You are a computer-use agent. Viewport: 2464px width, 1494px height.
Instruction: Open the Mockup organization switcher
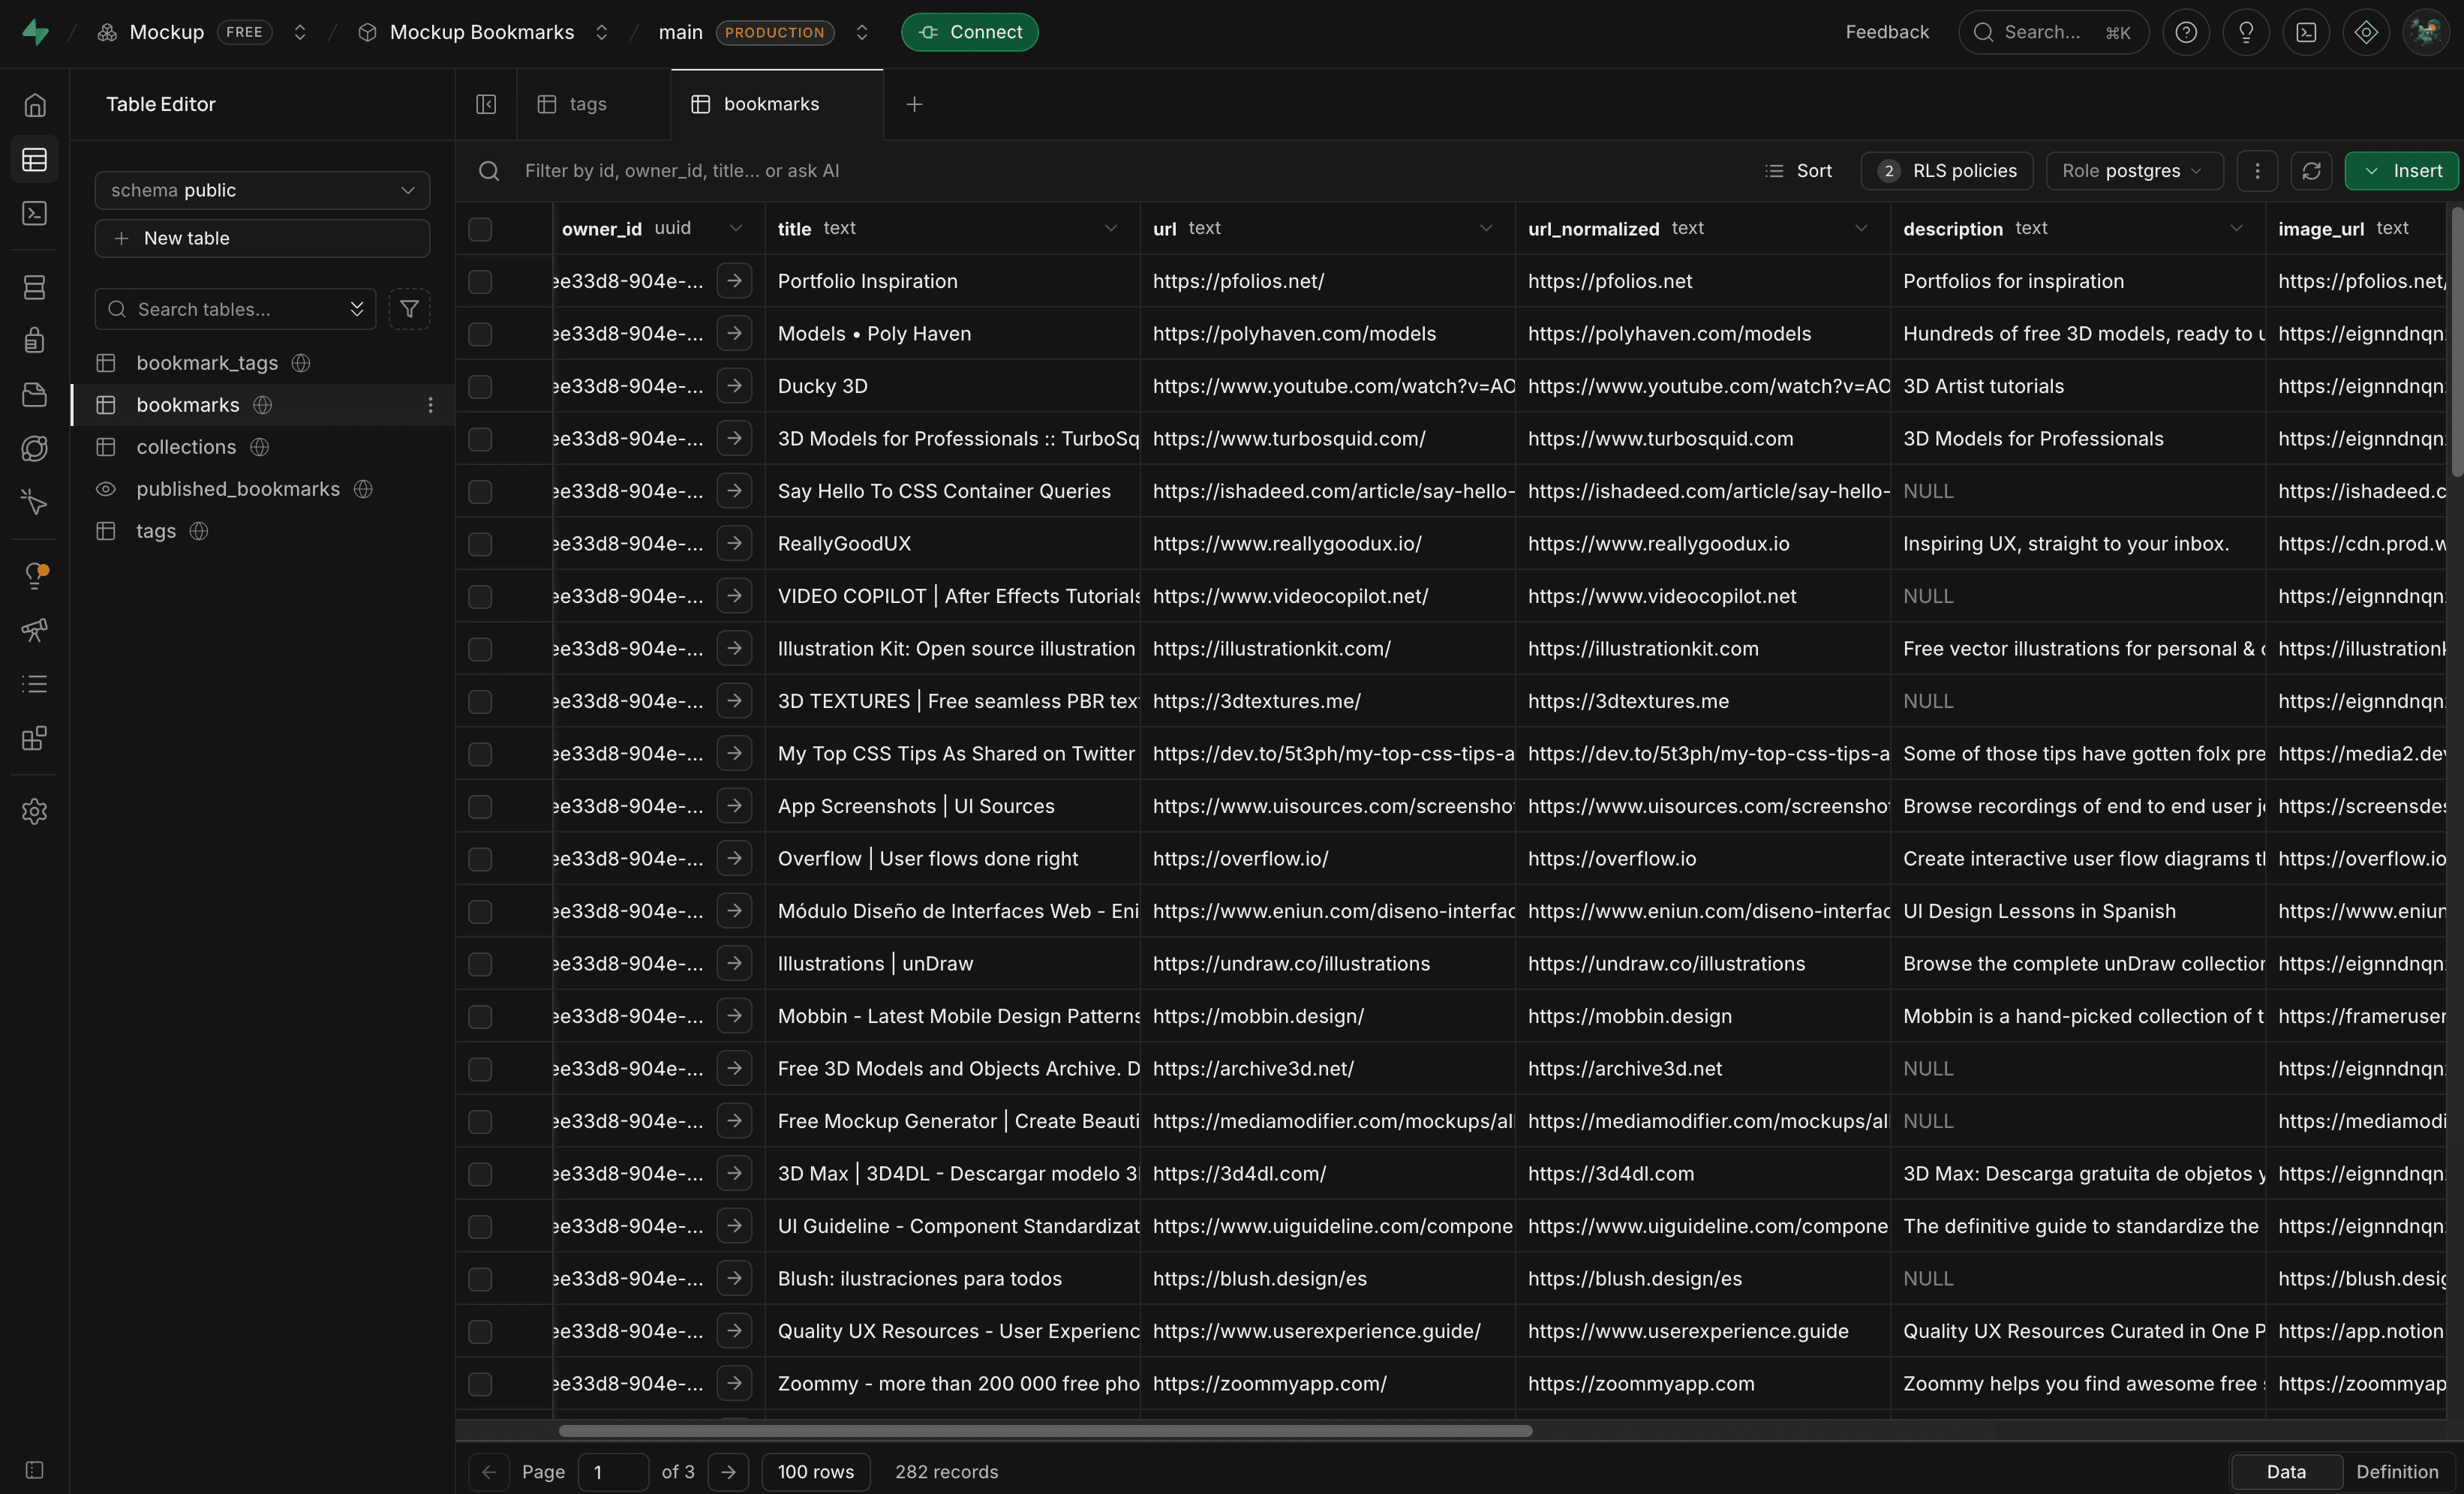coord(299,32)
